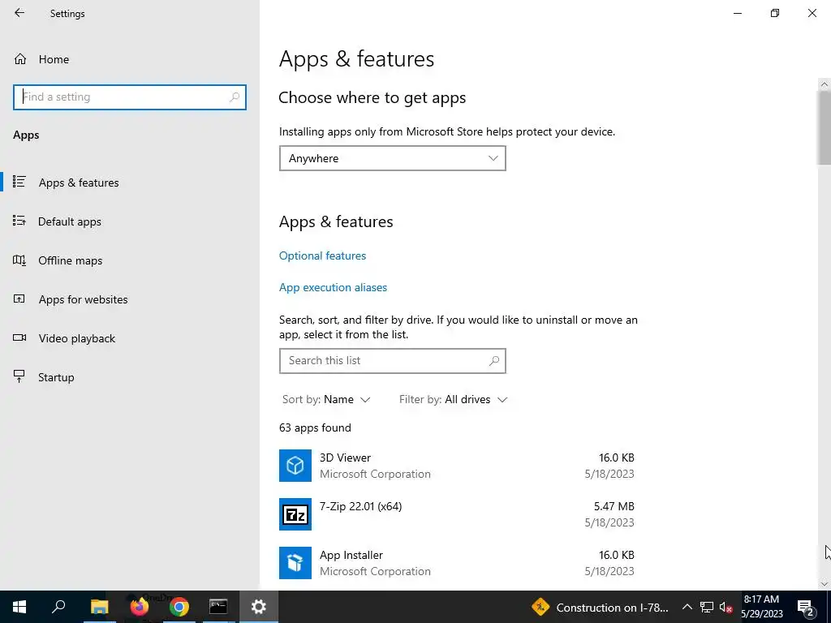
Task: Restore down the Settings window
Action: pos(775,13)
